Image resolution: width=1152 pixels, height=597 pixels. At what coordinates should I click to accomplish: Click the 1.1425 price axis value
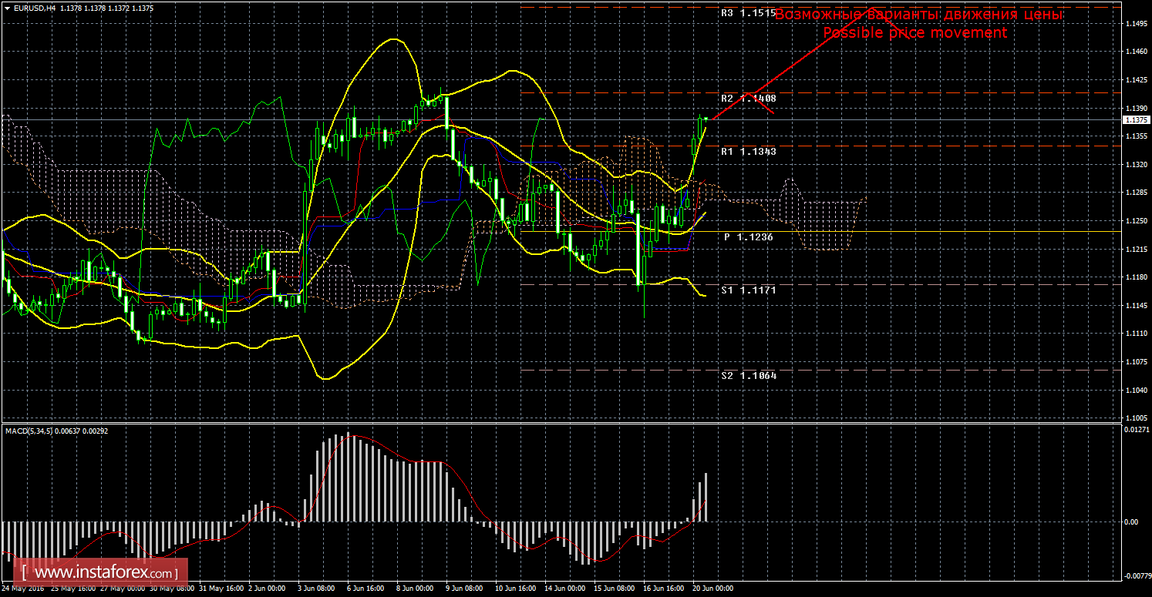click(1136, 80)
